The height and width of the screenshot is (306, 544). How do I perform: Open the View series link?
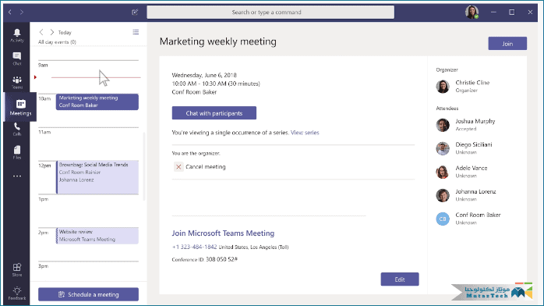tap(305, 133)
